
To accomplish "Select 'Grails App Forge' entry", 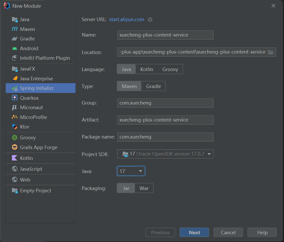I will [41, 147].
